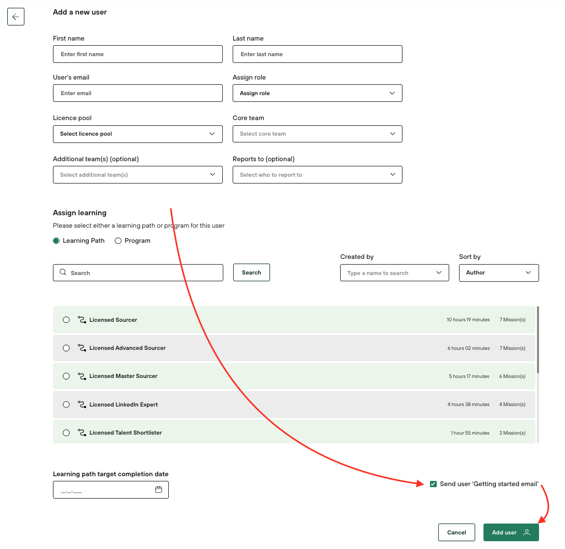Click the Cancel button
565x549 pixels.
(x=456, y=532)
